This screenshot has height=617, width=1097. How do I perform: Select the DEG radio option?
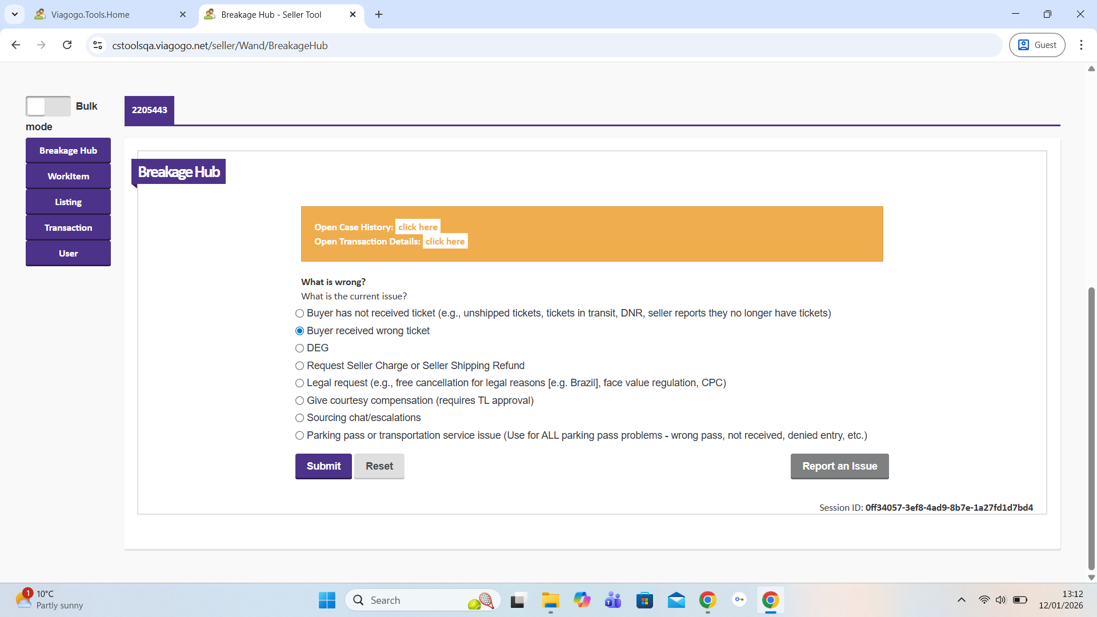pyautogui.click(x=299, y=348)
